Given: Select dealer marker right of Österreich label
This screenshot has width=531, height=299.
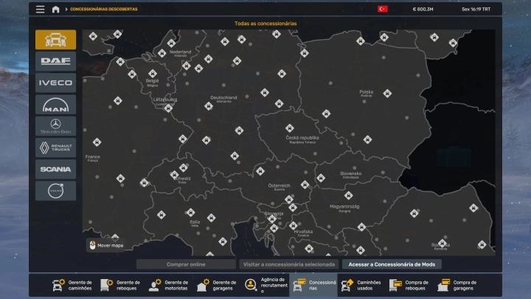Looking at the screenshot, I should [x=305, y=185].
